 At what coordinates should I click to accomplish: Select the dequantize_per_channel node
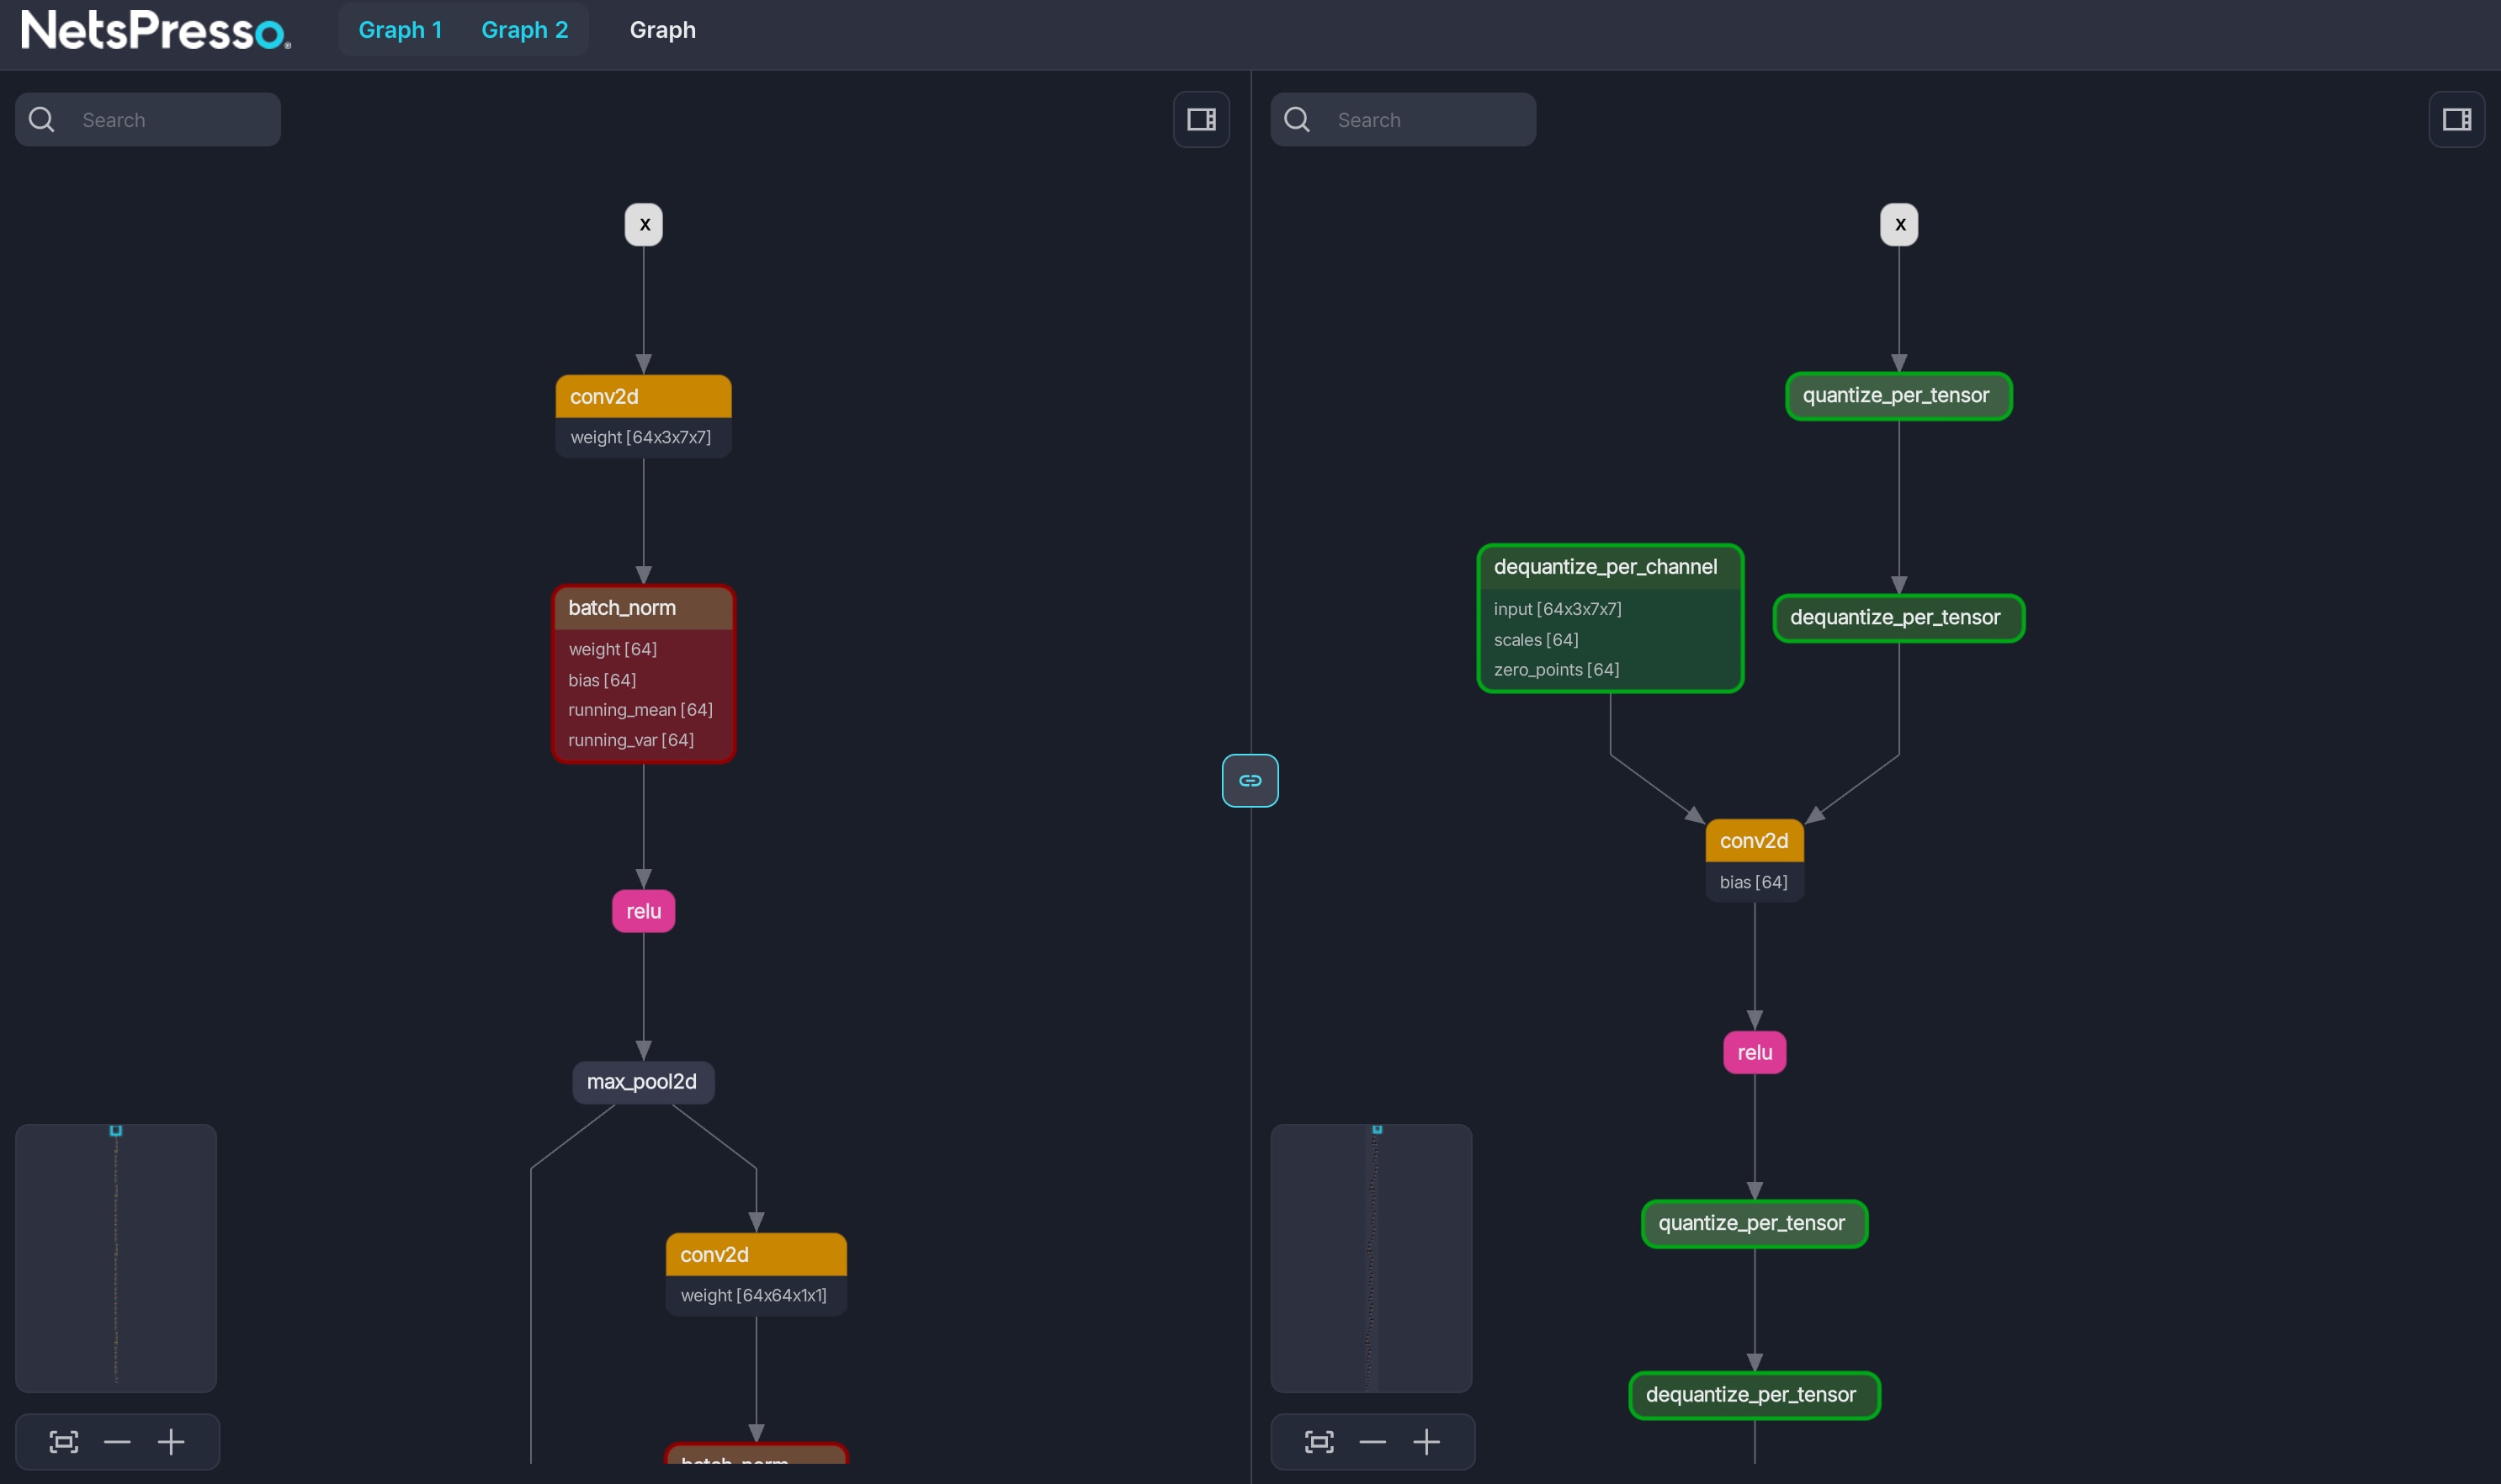(1610, 618)
